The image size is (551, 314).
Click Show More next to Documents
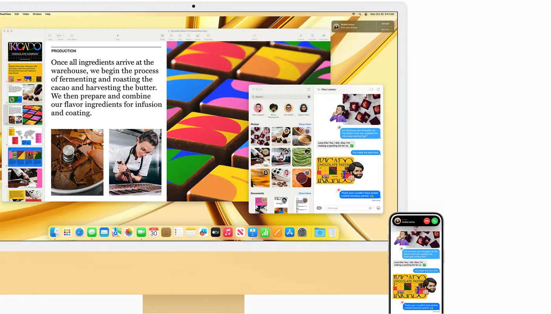click(x=305, y=194)
